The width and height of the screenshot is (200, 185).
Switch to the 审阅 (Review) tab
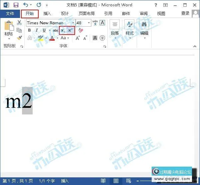coord(144,14)
